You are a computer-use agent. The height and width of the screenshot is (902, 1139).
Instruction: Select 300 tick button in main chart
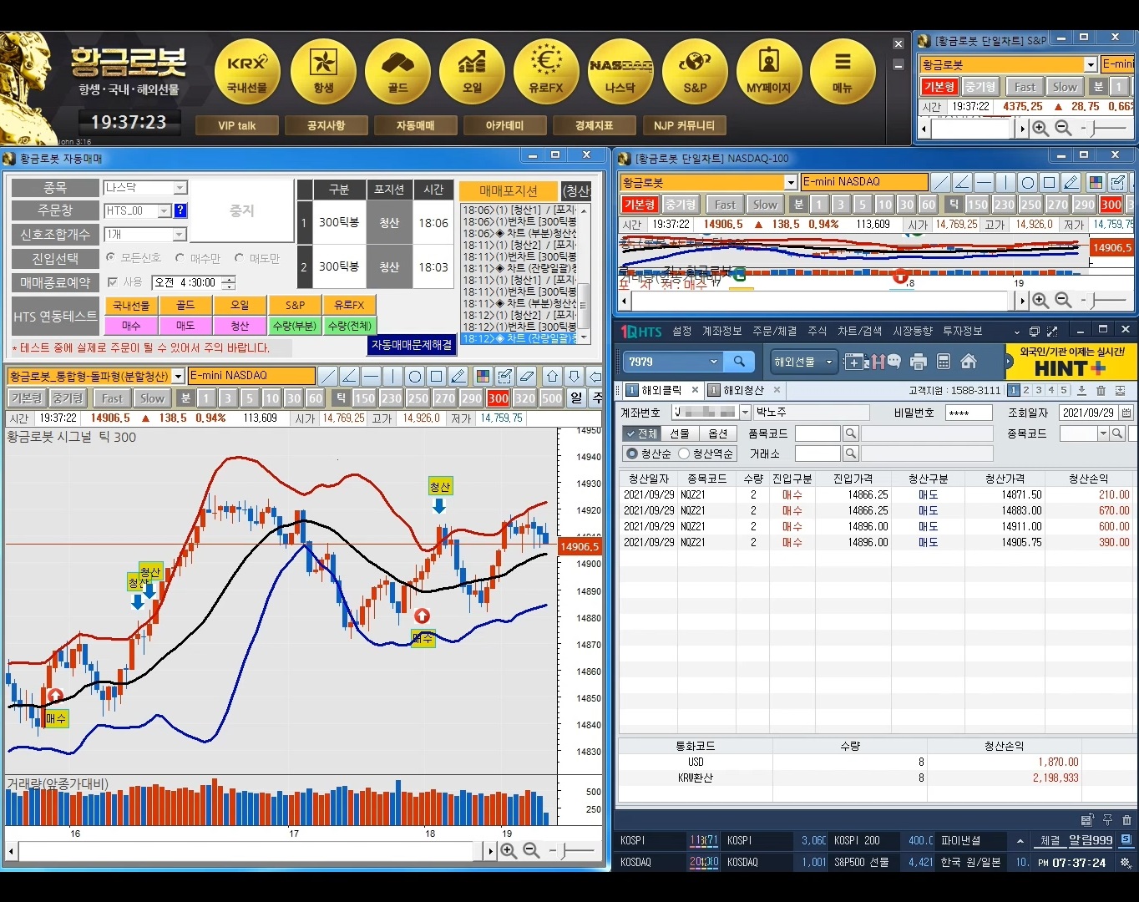[x=499, y=398]
